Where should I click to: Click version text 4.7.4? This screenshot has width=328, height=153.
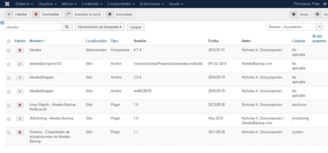pos(137,50)
